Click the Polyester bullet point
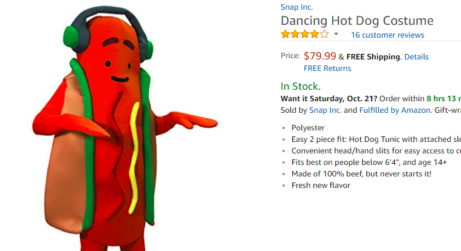Screen dimensions: 461x251 (x=308, y=128)
